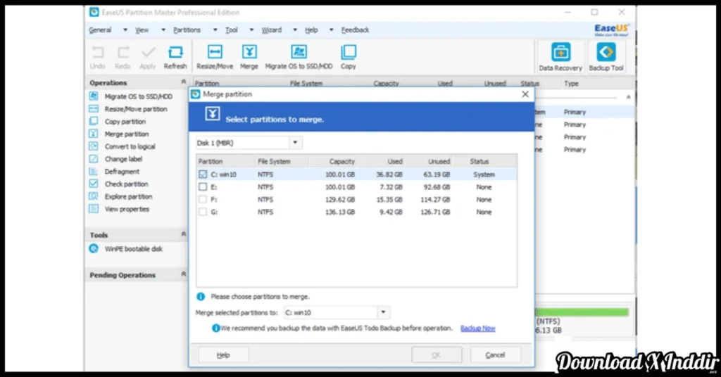Toggle the C: win10 partition checkbox
The height and width of the screenshot is (377, 721).
click(x=203, y=174)
